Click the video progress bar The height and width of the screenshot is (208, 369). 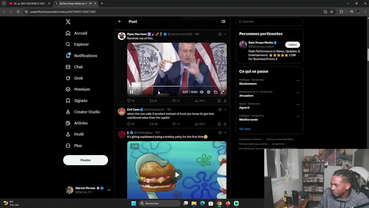pos(177,86)
